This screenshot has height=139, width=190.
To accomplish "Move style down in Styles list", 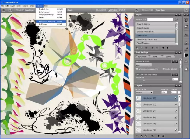I will (167, 48).
